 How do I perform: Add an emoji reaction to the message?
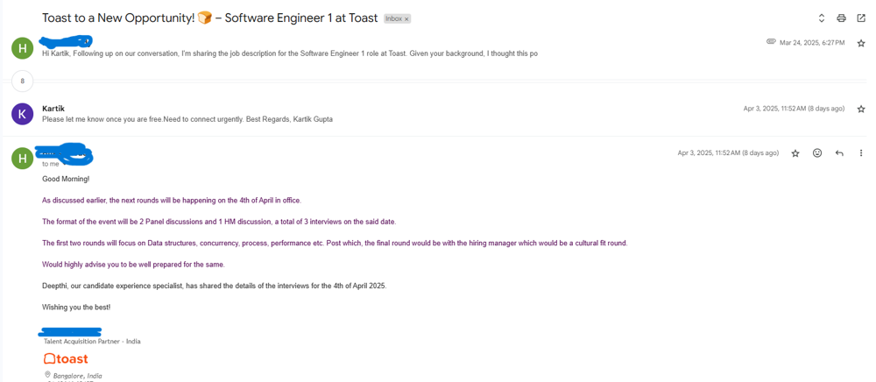(817, 153)
